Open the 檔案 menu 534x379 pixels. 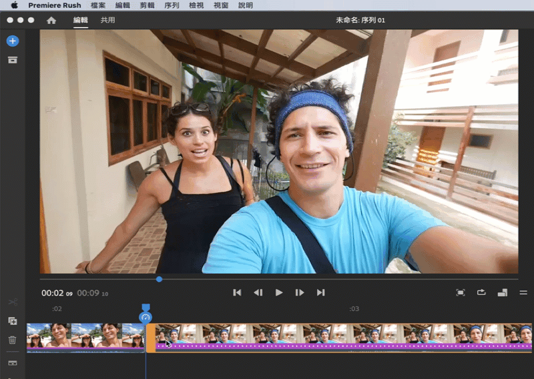(x=97, y=5)
